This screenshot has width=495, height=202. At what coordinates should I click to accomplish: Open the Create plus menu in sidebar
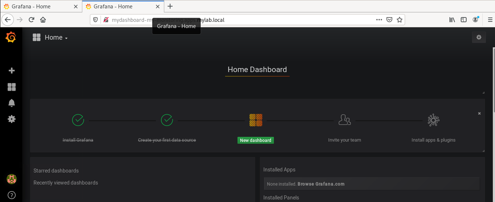click(x=12, y=71)
